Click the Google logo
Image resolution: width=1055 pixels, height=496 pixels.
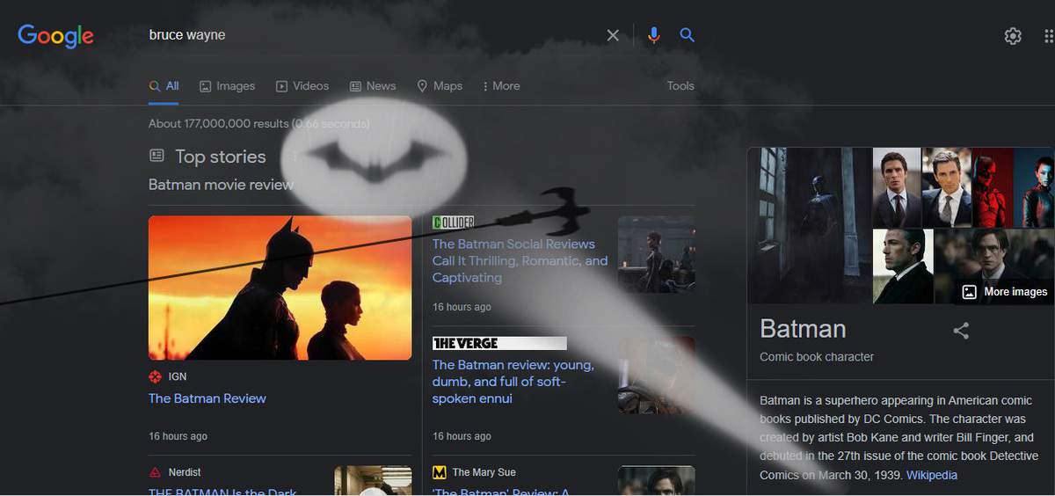[x=55, y=35]
